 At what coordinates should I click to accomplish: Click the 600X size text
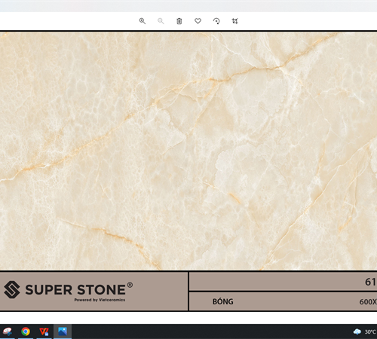pyautogui.click(x=368, y=302)
